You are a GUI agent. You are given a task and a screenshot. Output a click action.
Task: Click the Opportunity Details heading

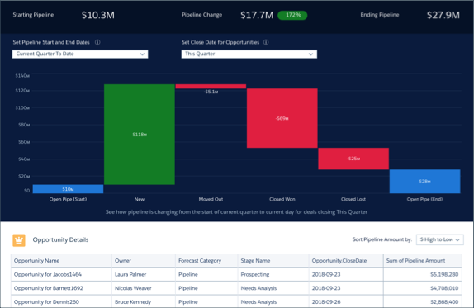(60, 239)
